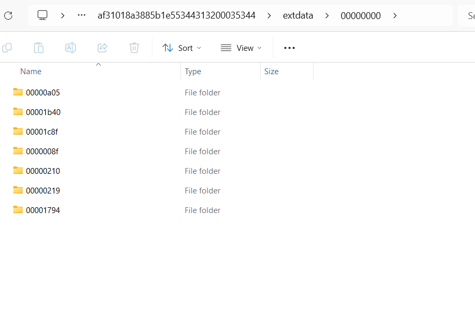Click the File folder type of 00000219
Image resolution: width=475 pixels, height=318 pixels.
click(x=202, y=191)
